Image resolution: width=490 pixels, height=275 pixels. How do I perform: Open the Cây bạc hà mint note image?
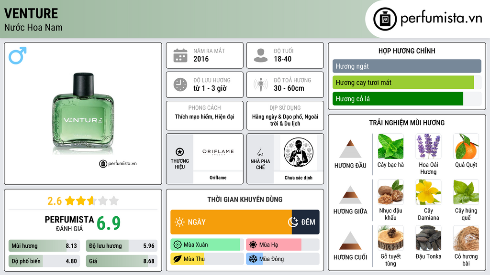390,147
